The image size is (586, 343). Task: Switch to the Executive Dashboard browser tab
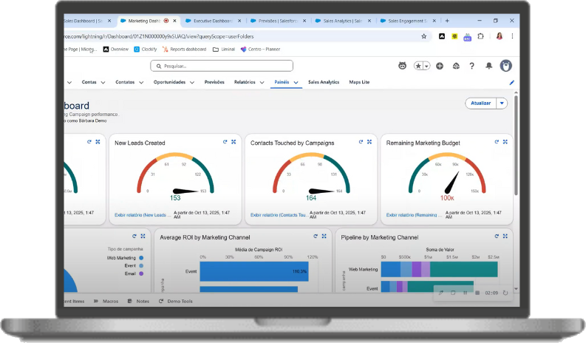tap(213, 21)
